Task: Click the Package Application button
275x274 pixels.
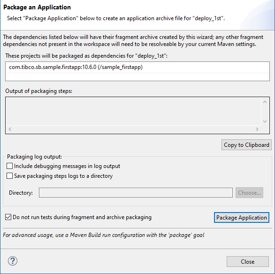Action: 242,218
